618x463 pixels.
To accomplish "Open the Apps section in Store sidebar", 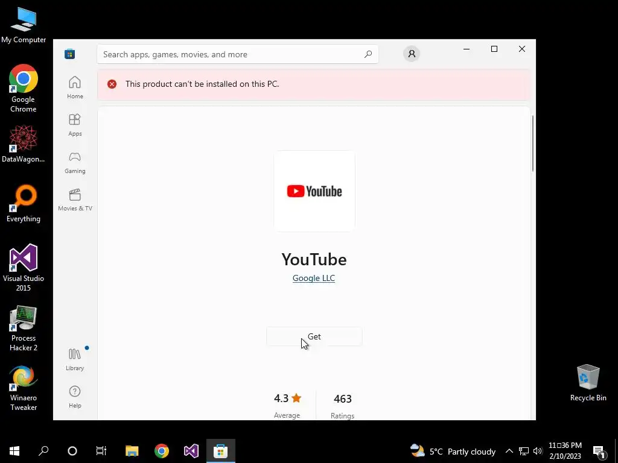I will coord(75,125).
